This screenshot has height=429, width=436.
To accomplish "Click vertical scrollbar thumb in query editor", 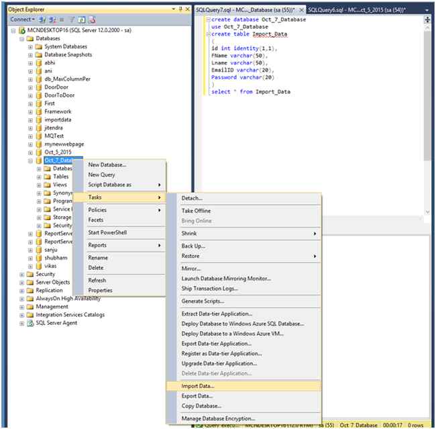I will tap(427, 95).
